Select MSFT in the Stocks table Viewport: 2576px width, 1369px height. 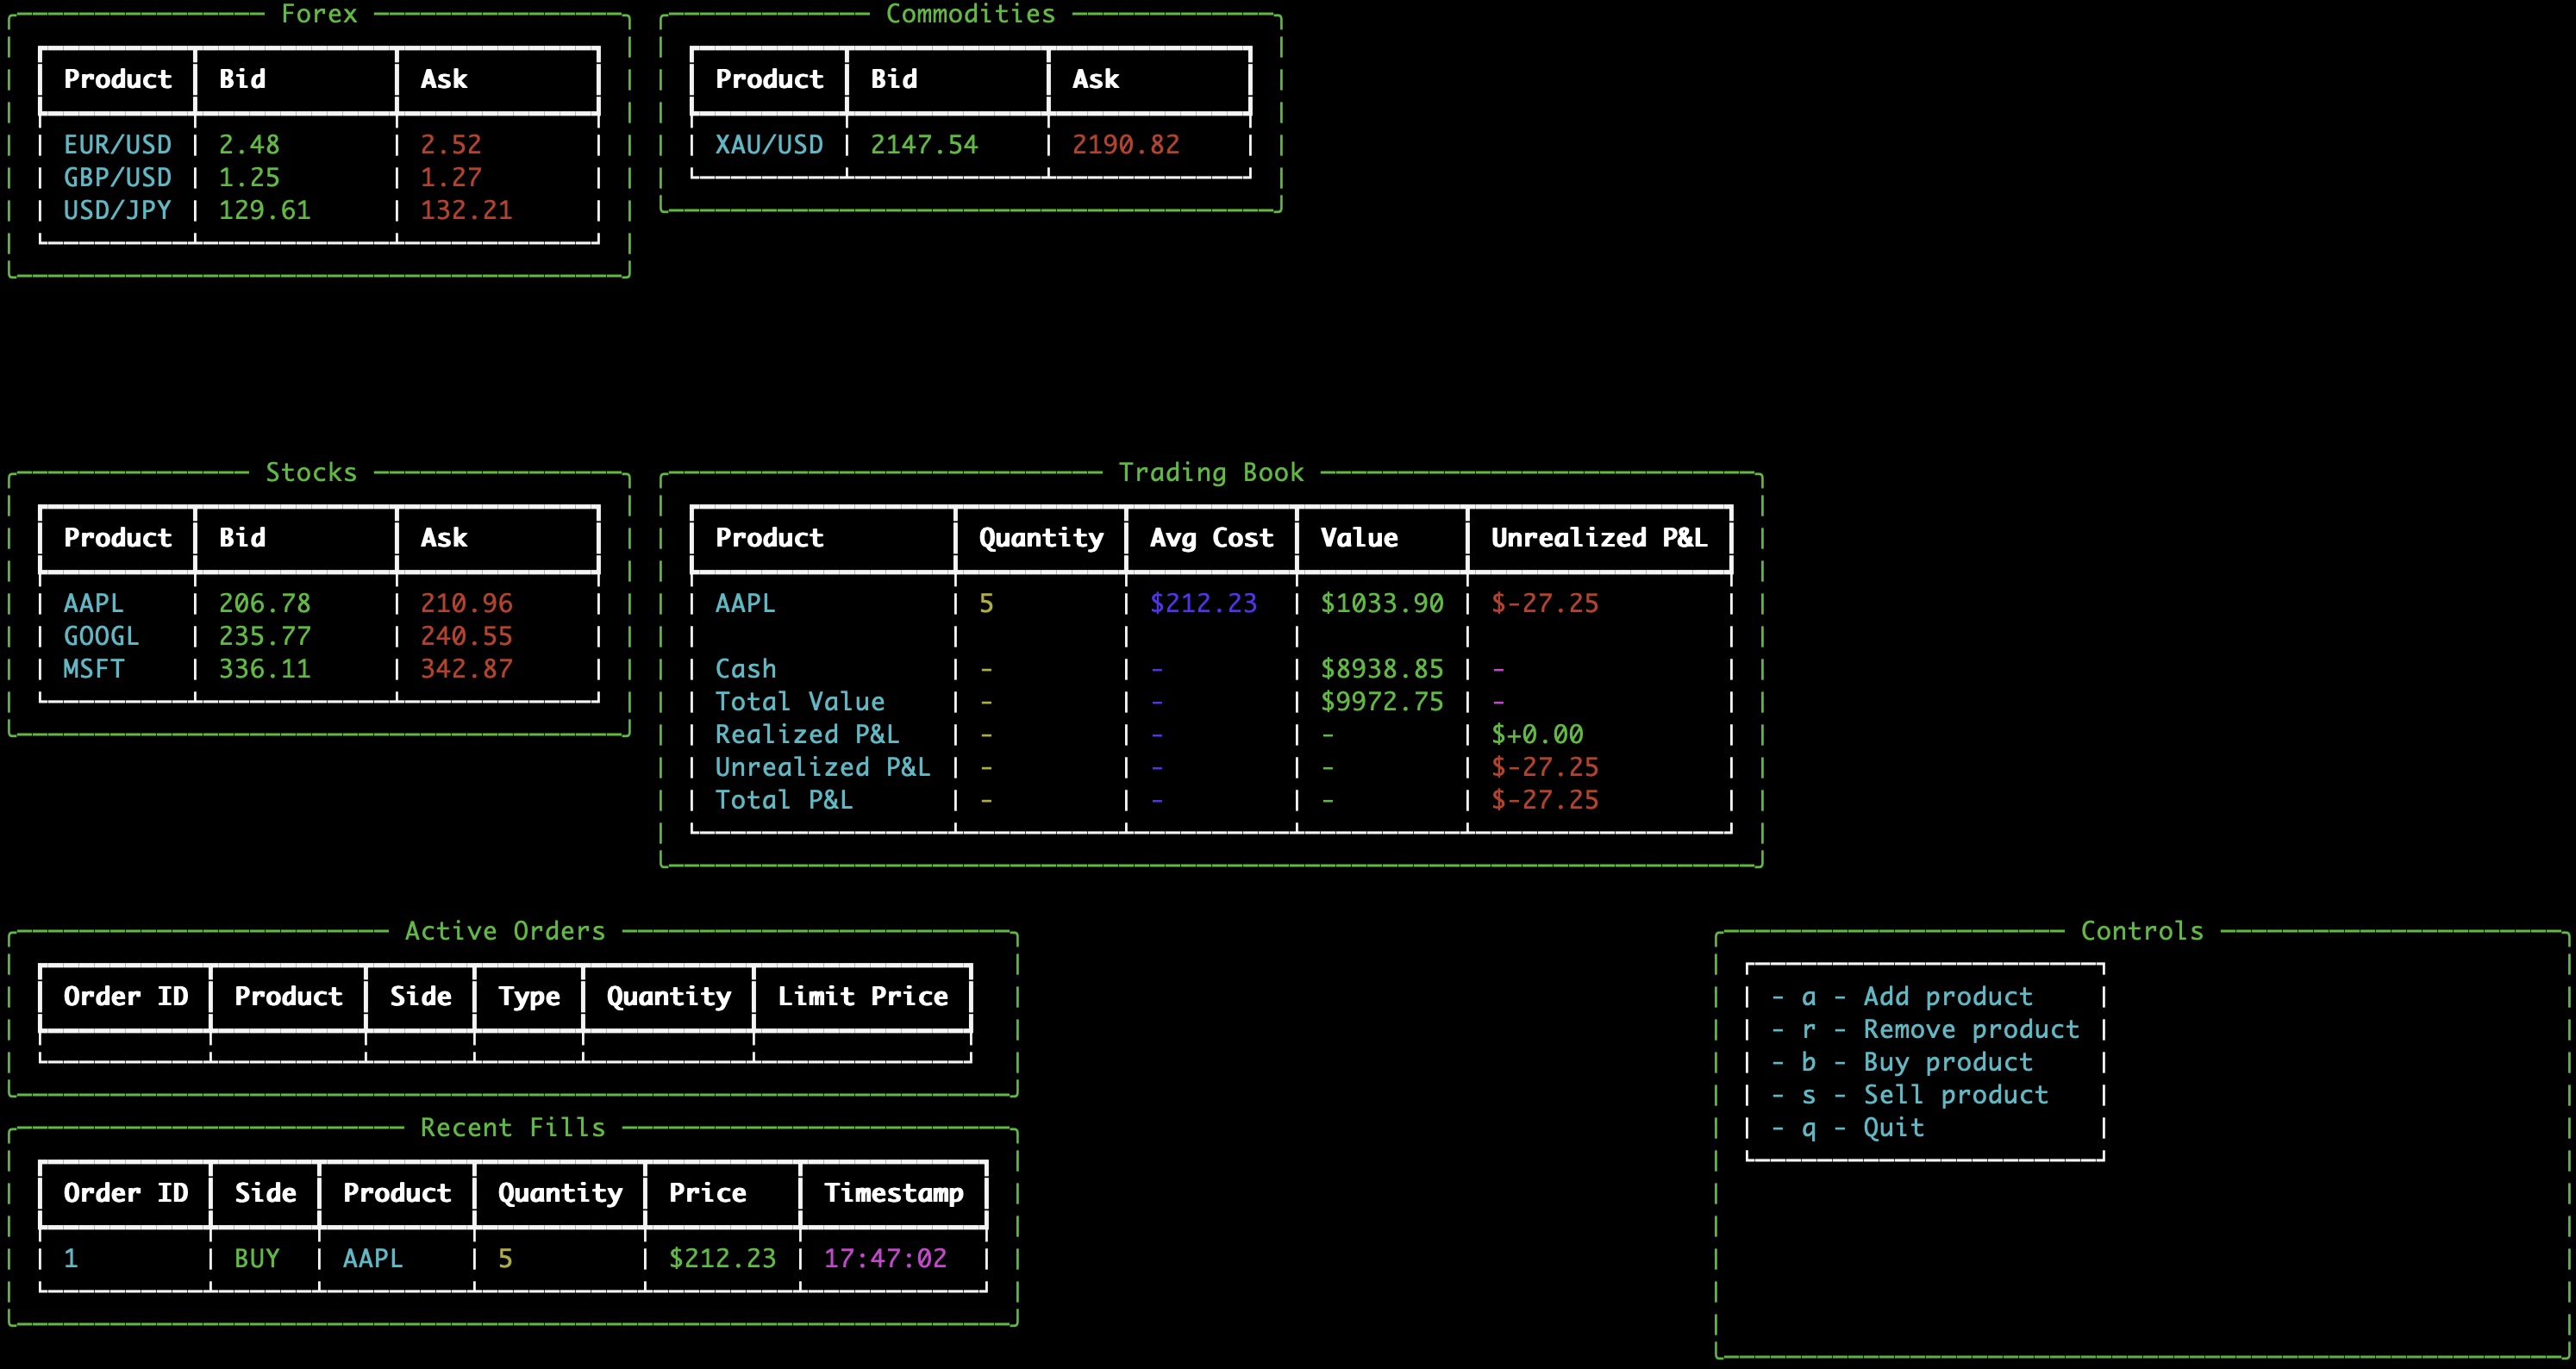click(94, 669)
